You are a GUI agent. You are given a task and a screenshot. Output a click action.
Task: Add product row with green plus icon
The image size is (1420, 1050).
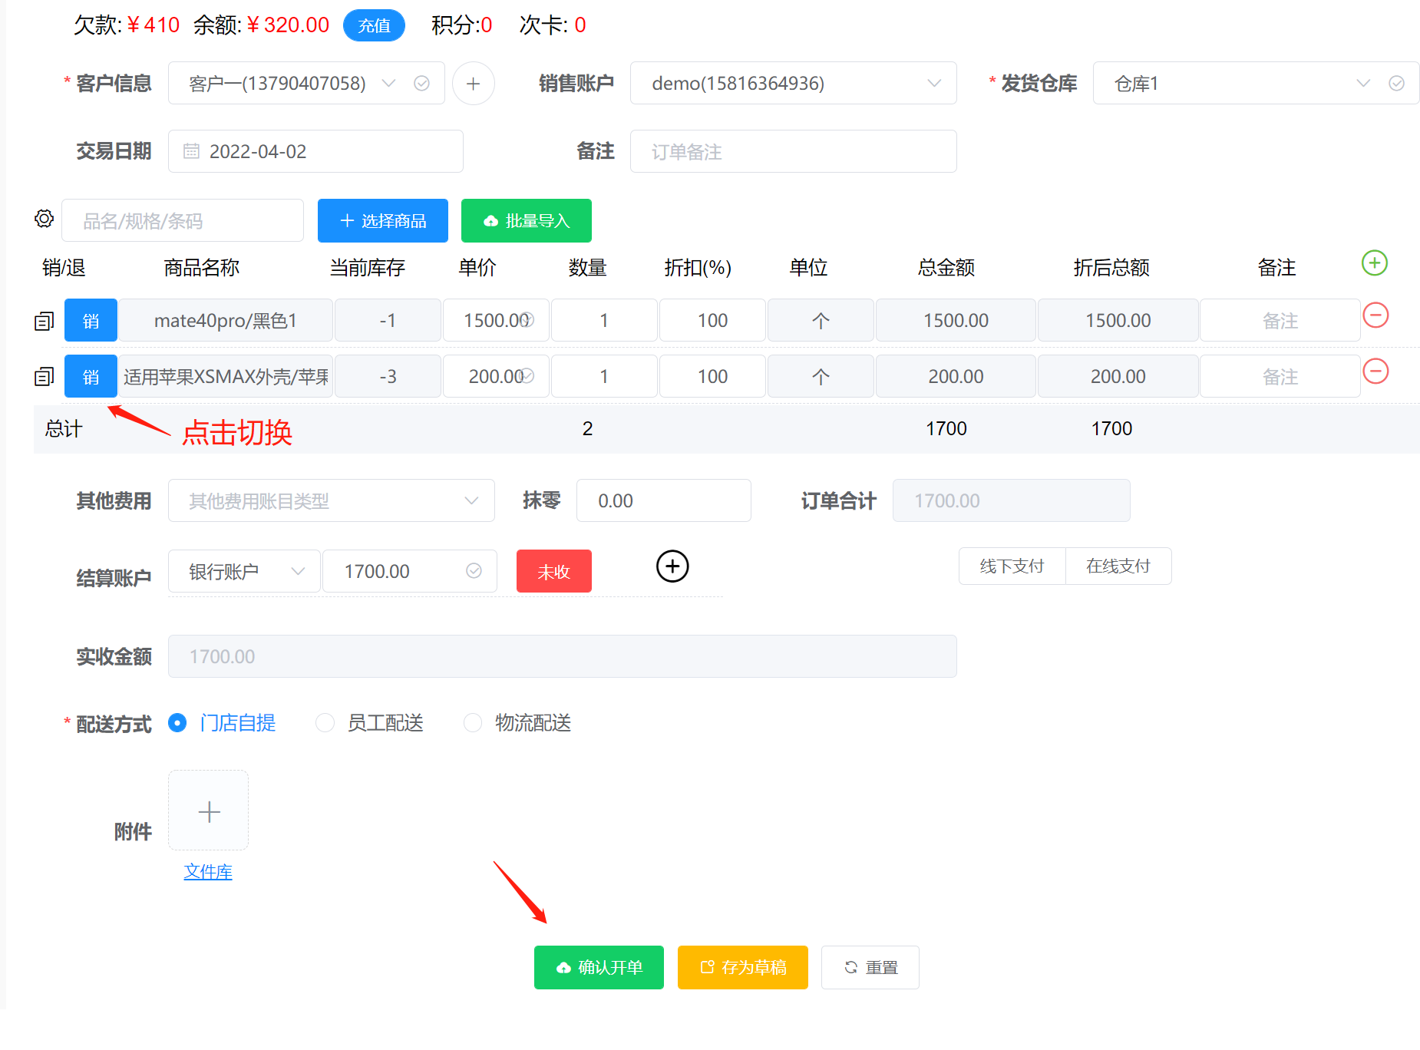[x=1374, y=263]
